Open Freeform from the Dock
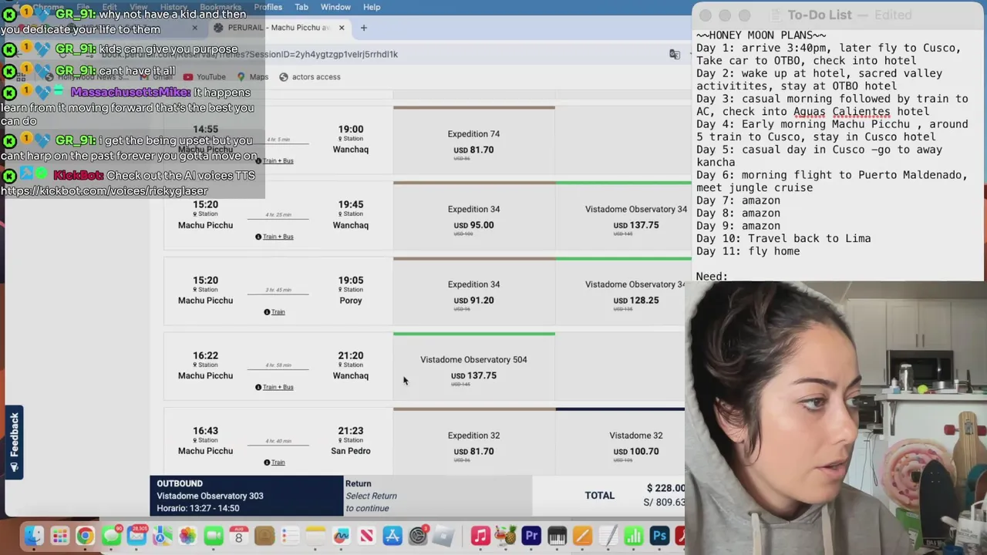Image resolution: width=987 pixels, height=555 pixels. (341, 536)
